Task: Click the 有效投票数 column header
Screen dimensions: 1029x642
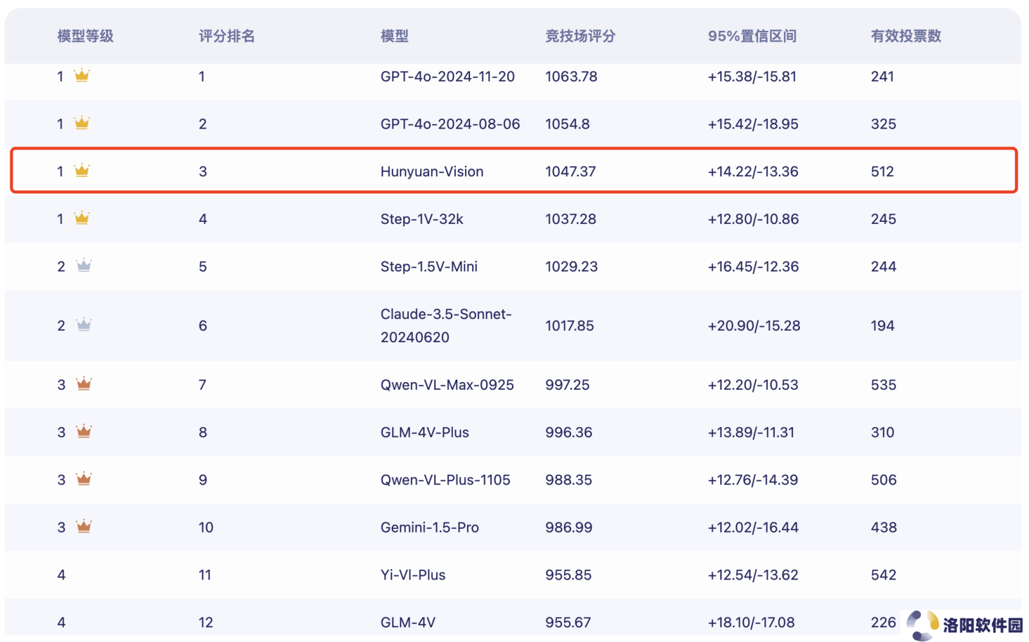Action: (x=906, y=36)
